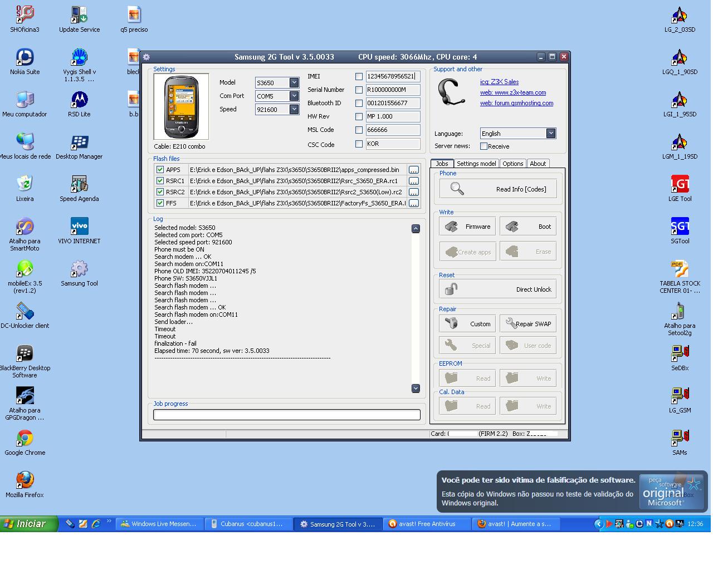Expand the Com Port COM5 dropdown
The width and height of the screenshot is (713, 570).
(x=294, y=96)
